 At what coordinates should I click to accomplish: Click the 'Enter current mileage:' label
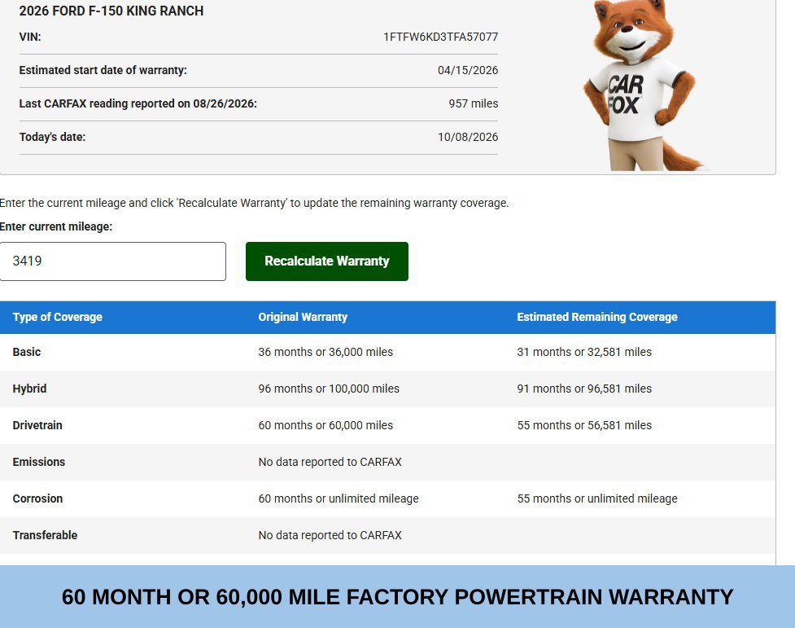point(56,226)
